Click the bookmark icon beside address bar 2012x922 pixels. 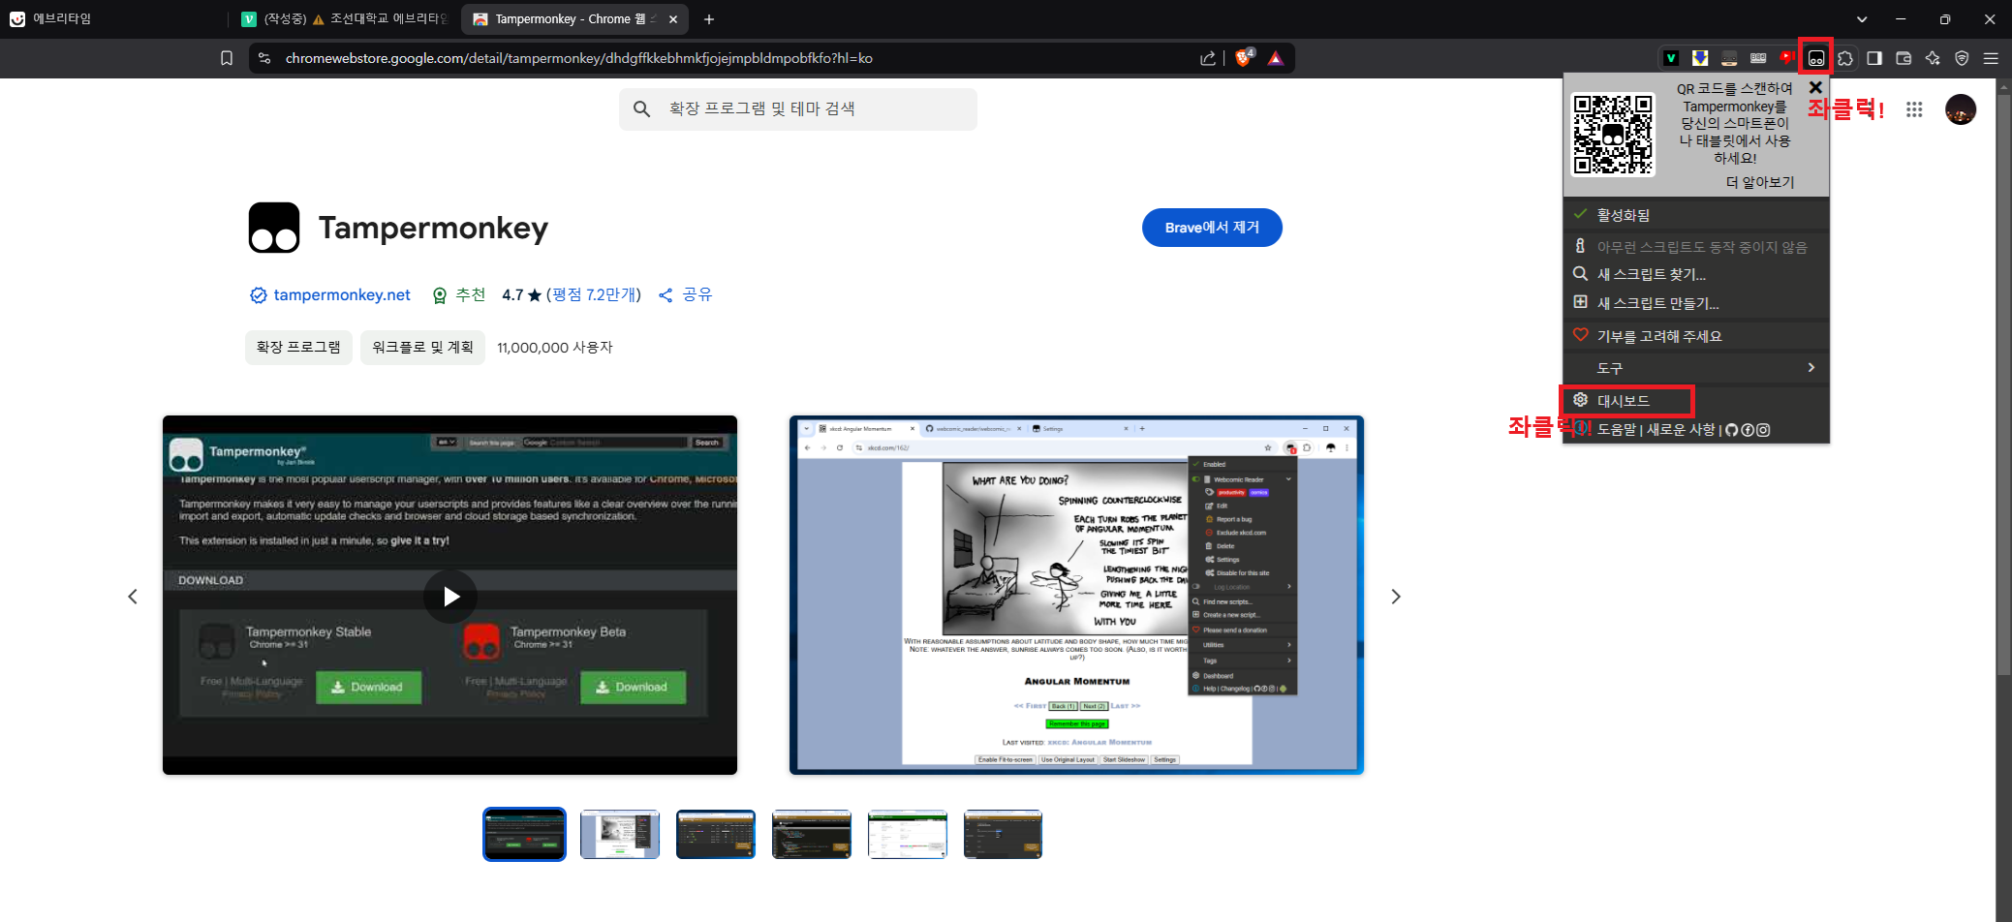(x=227, y=58)
